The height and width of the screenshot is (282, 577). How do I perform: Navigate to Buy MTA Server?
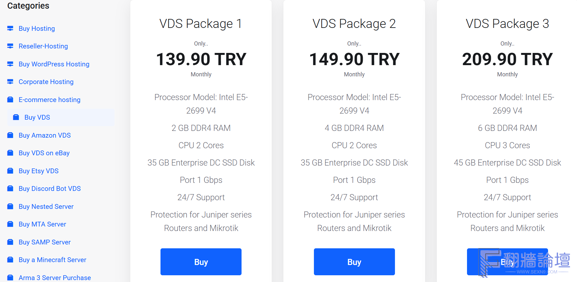tap(42, 224)
